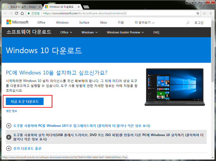
Task: Open the FAQ link
Action: pos(156,32)
